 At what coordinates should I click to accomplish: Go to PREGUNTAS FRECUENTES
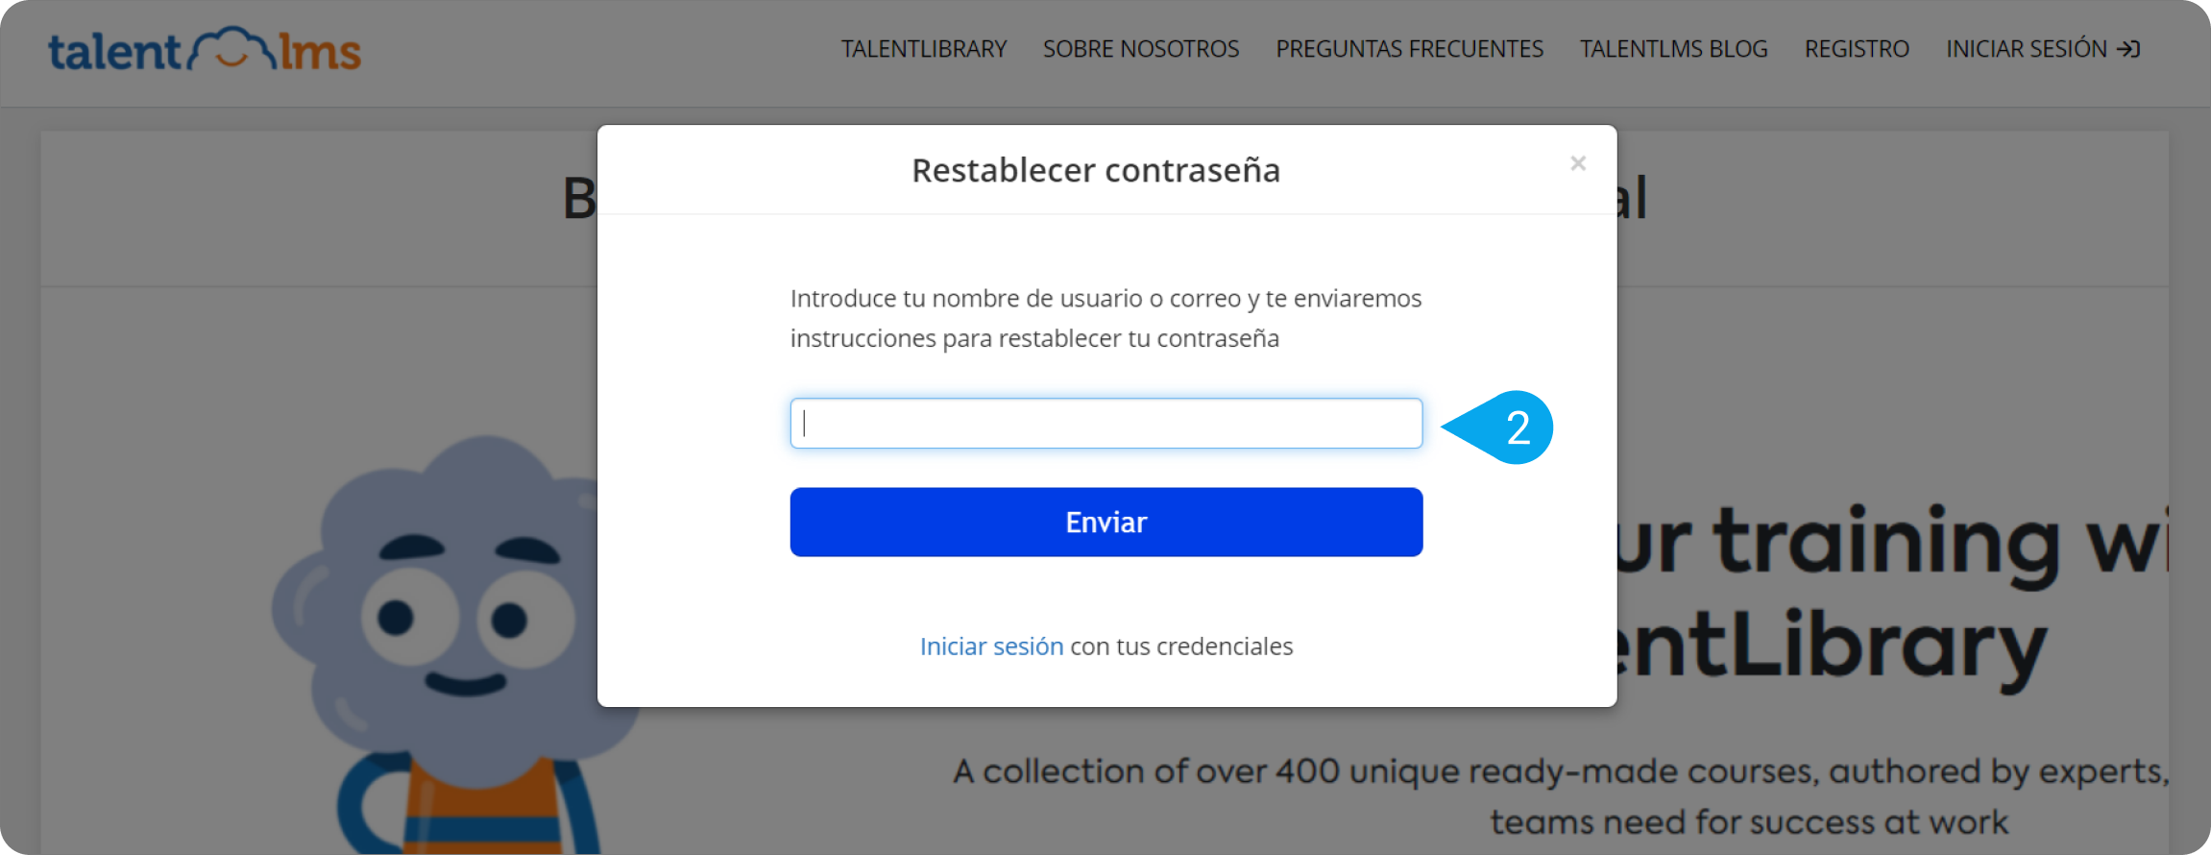[x=1409, y=49]
